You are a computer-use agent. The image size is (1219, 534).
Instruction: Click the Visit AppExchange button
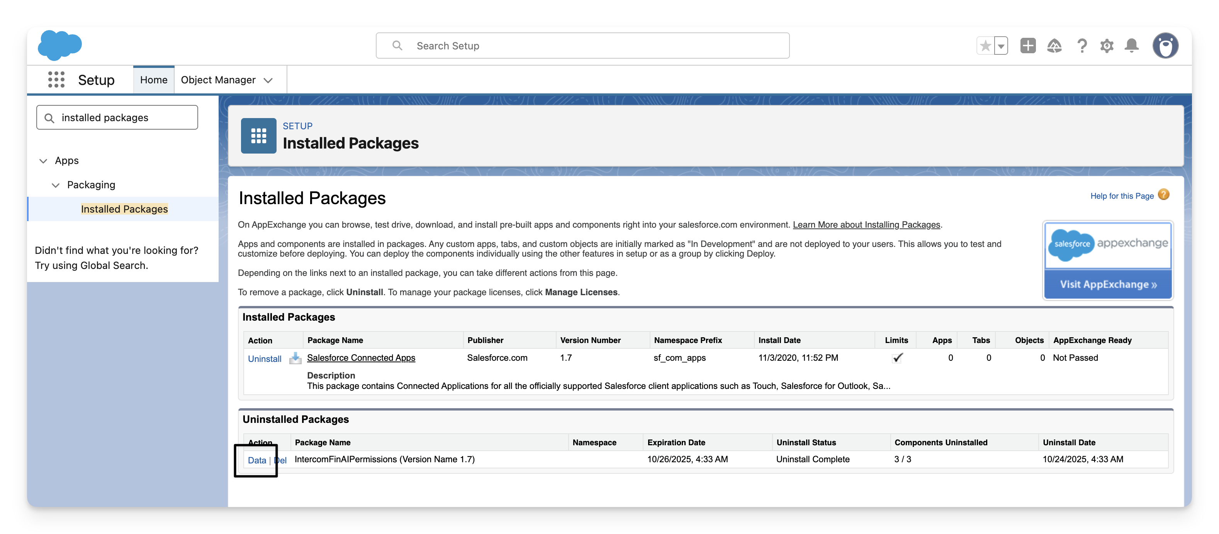pyautogui.click(x=1108, y=284)
